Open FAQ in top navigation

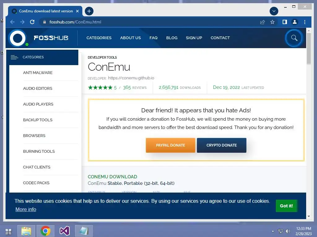[x=154, y=38]
